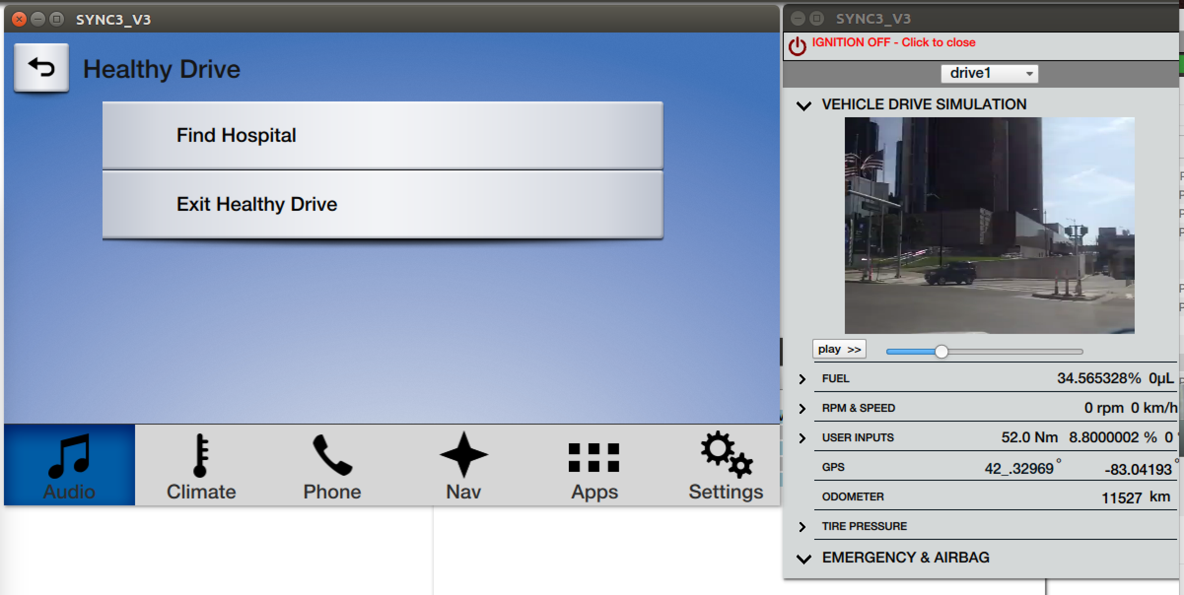This screenshot has width=1184, height=595.
Task: Click the back arrow button
Action: (41, 67)
